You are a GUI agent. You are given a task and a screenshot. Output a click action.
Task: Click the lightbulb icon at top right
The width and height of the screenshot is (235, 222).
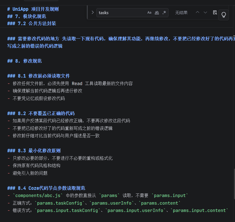coord(224,15)
